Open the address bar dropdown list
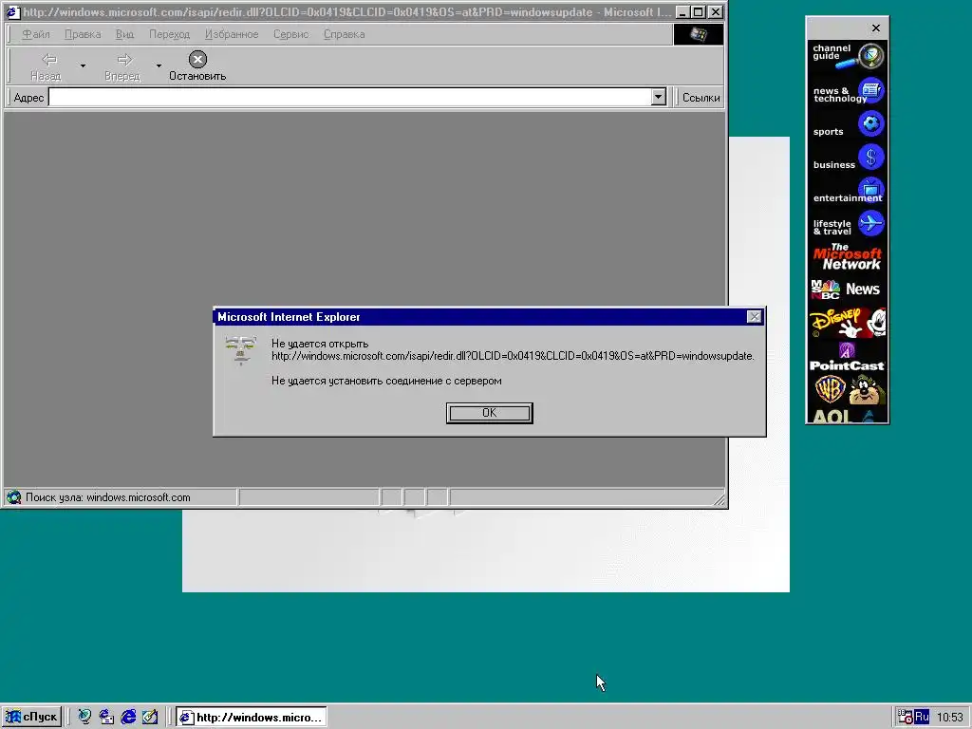Screen dimensions: 972x729 click(x=659, y=97)
